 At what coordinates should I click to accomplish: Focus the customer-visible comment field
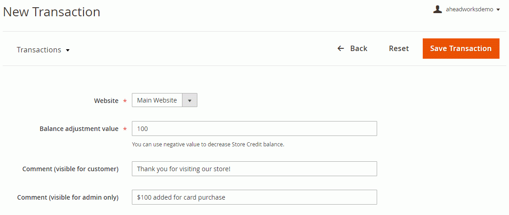[254, 168]
